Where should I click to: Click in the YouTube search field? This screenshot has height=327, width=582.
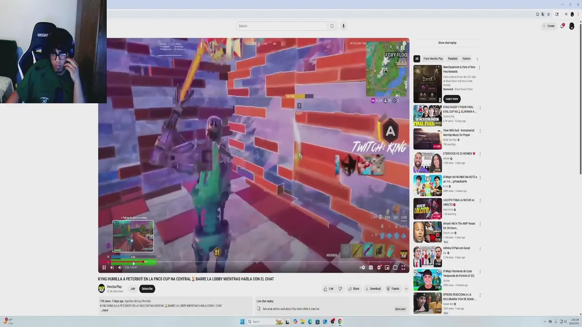coord(281,26)
